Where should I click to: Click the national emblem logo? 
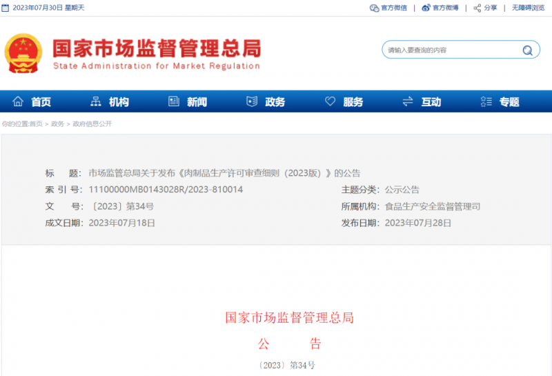(23, 53)
